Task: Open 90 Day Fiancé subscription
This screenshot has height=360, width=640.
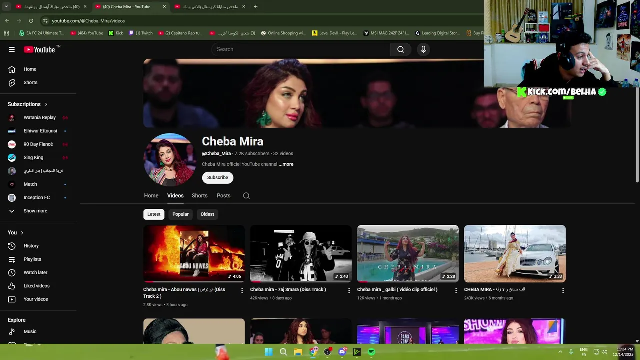Action: coord(39,144)
